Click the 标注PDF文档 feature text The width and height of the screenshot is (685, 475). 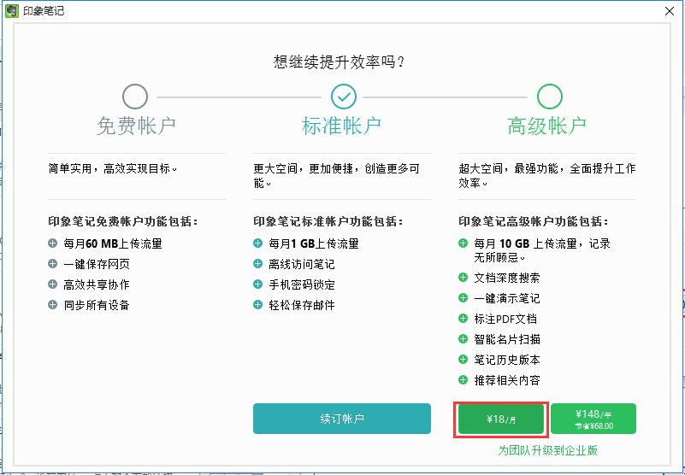(x=506, y=319)
